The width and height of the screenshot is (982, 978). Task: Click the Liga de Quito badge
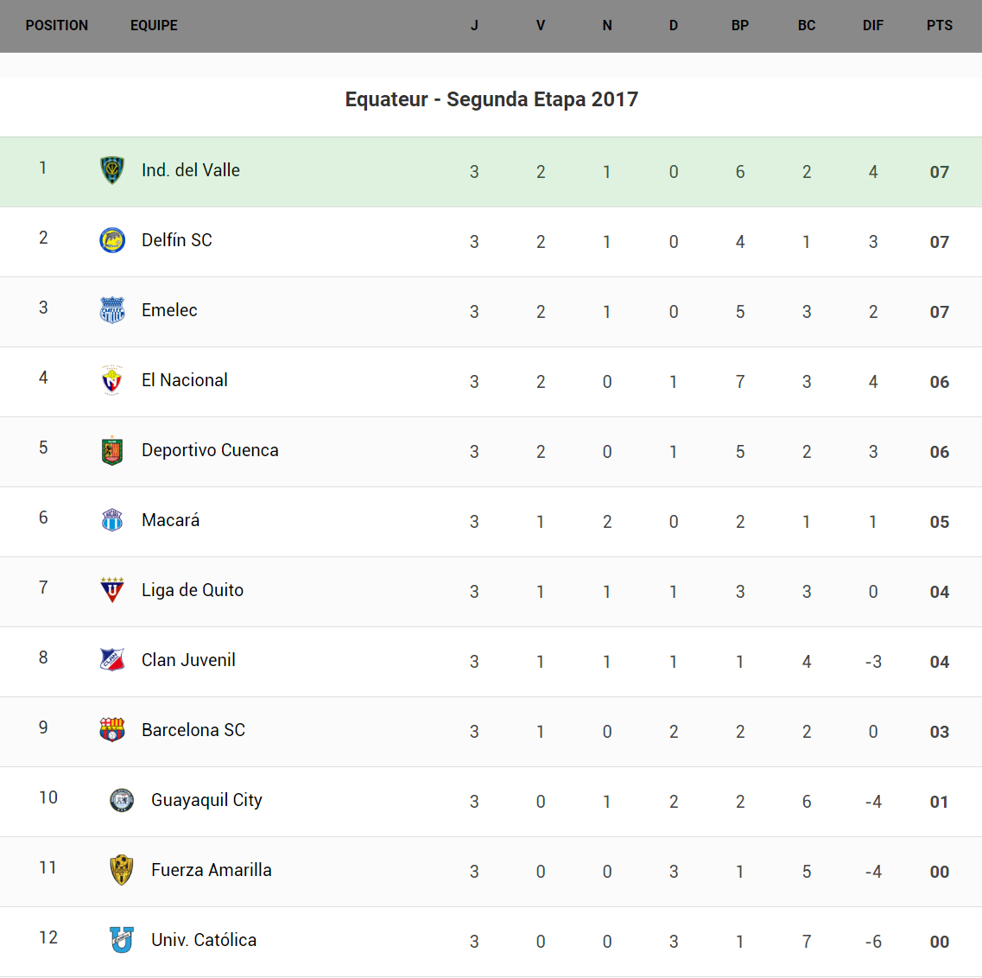click(x=112, y=590)
